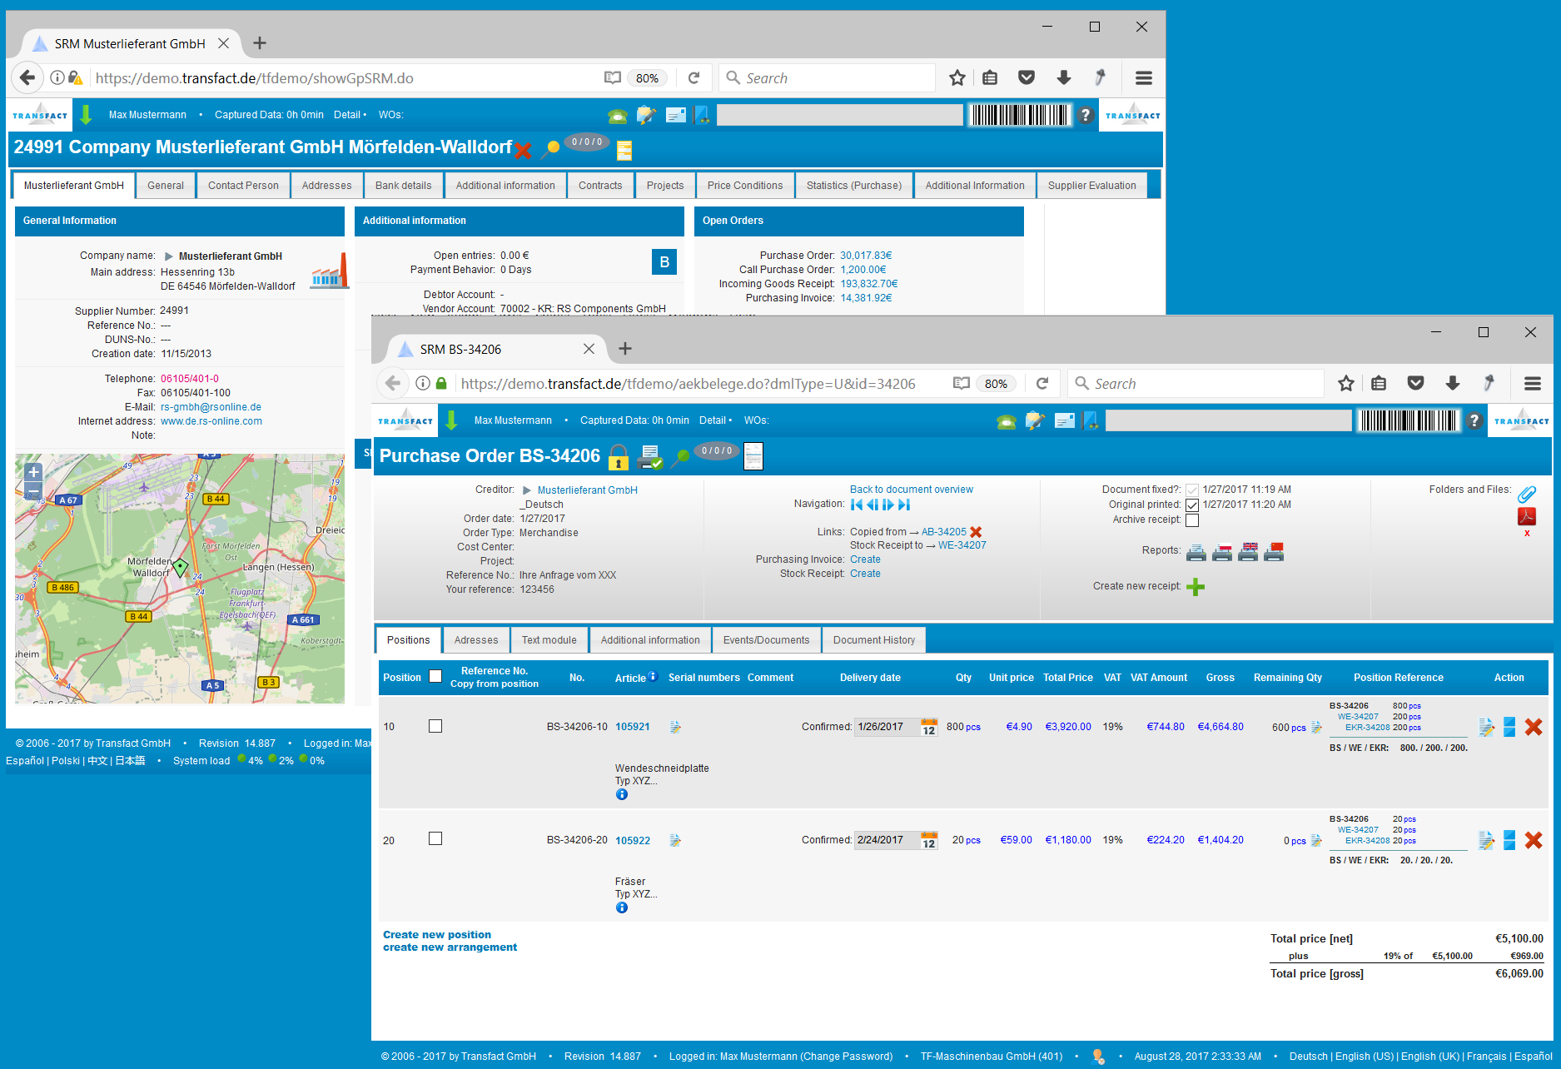Print report with the plain printer icon
Screen dimensions: 1561x1069
coord(1196,552)
